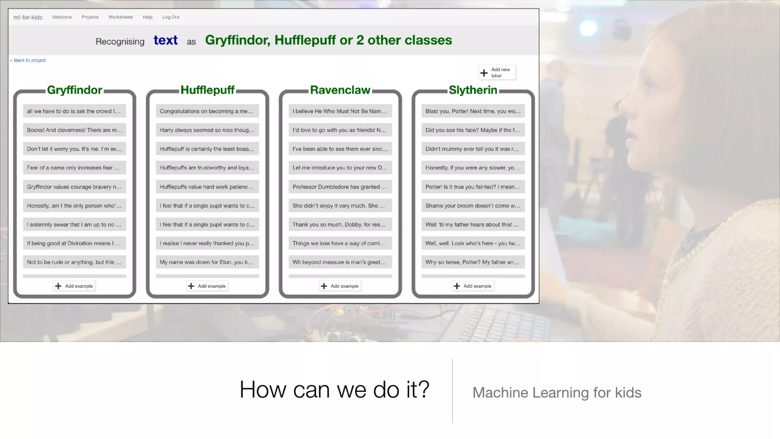Select 'Don't let it worry you' example
Viewport: 780px width, 439px height.
[x=75, y=149]
